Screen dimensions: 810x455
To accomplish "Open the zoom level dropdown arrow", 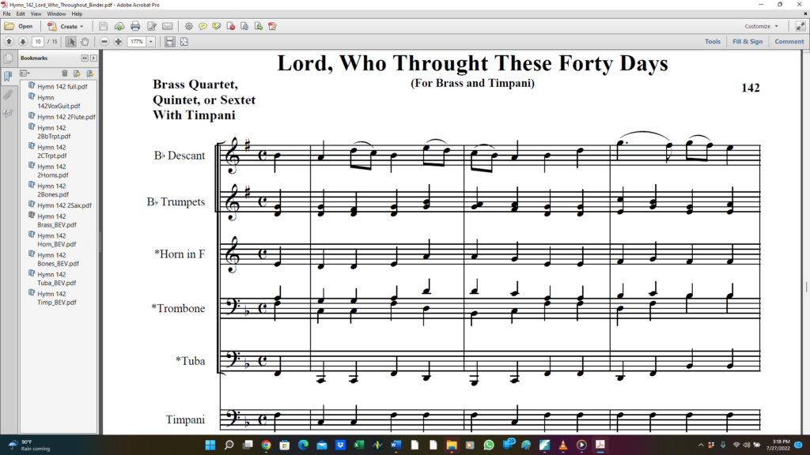I will (x=151, y=41).
